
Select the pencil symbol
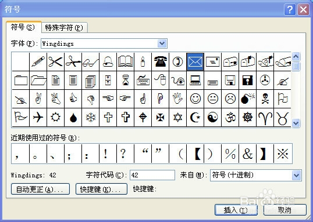coord(38,61)
